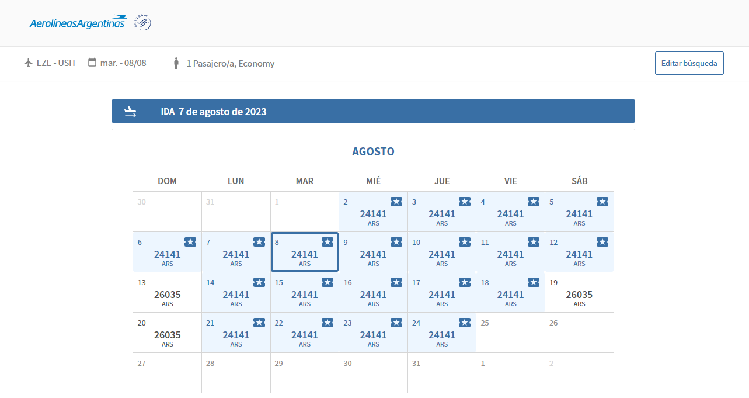The height and width of the screenshot is (398, 749).
Task: Click the promo star icon on August 12
Action: [602, 242]
